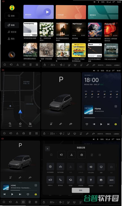Open the 投屏 screen casting icon
The width and height of the screenshot is (122, 206).
click(x=101, y=167)
